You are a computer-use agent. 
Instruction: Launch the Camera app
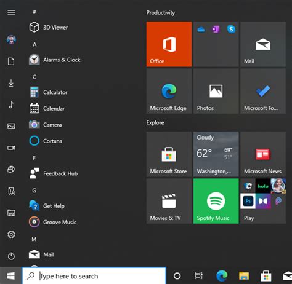46,125
